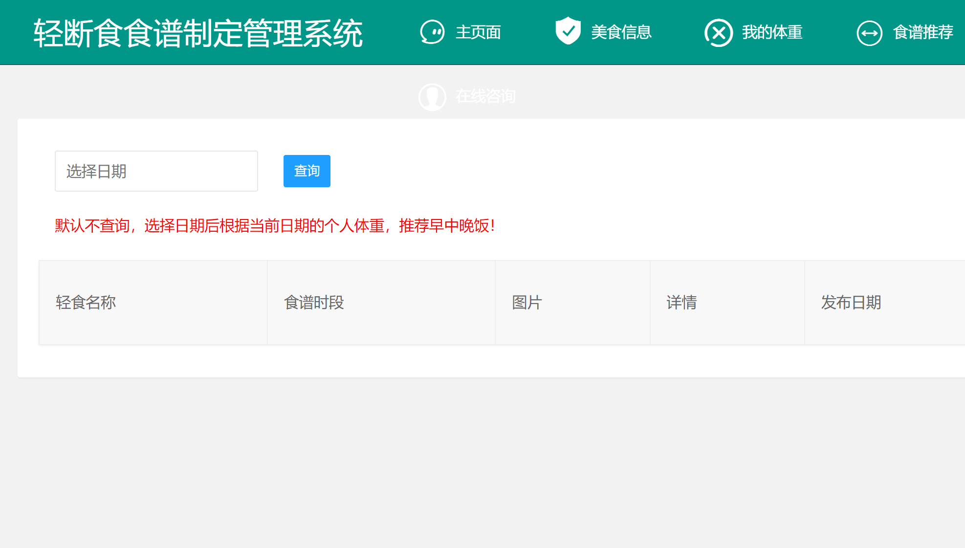
Task: Click the speech bubble icon beside 主页面
Action: pos(432,32)
